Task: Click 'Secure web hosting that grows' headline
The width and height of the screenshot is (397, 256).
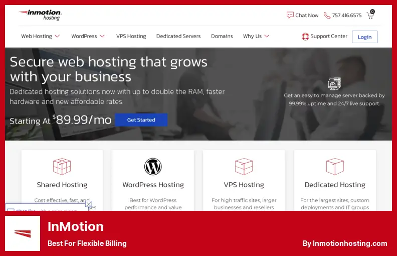Action: (x=109, y=62)
